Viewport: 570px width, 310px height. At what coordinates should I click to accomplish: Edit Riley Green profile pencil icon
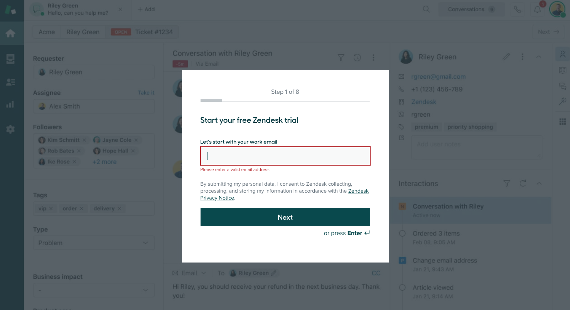pos(506,57)
